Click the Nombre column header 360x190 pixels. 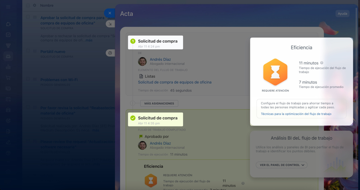(x=47, y=5)
